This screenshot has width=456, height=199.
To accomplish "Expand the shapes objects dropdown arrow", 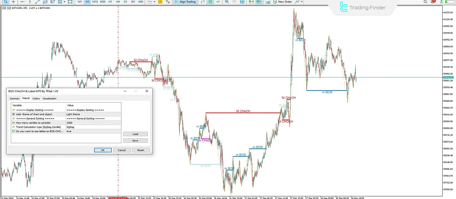I will pyautogui.click(x=64, y=2).
